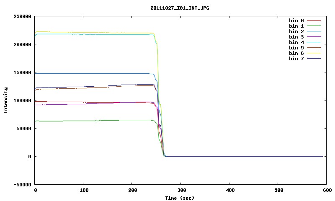Click the green line sample for bin 1
The height and width of the screenshot is (201, 335).
point(314,26)
